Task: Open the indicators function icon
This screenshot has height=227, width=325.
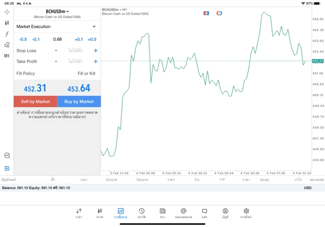Action: pos(7,34)
